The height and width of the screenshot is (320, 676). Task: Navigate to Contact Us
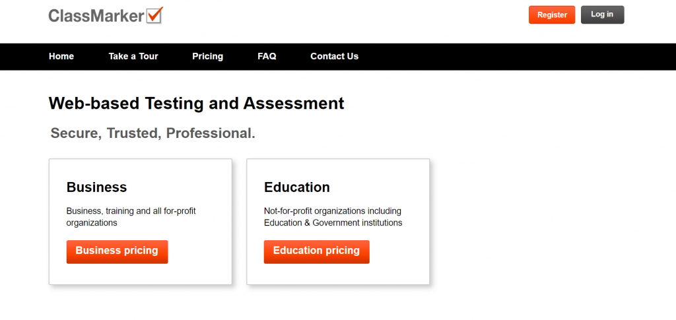(334, 57)
